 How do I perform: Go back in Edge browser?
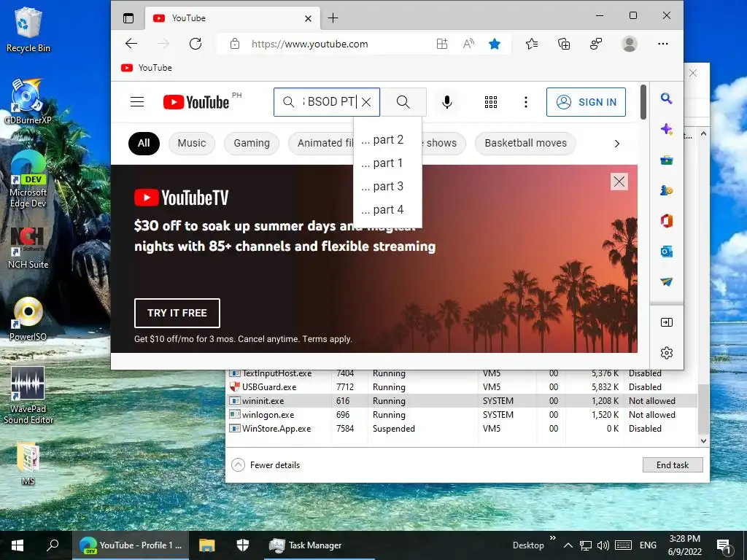(131, 44)
